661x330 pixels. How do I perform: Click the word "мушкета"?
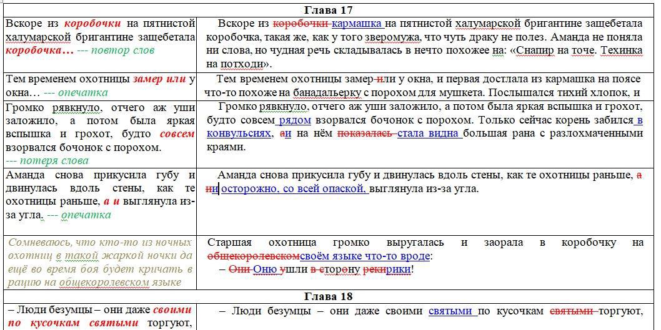pyautogui.click(x=462, y=92)
